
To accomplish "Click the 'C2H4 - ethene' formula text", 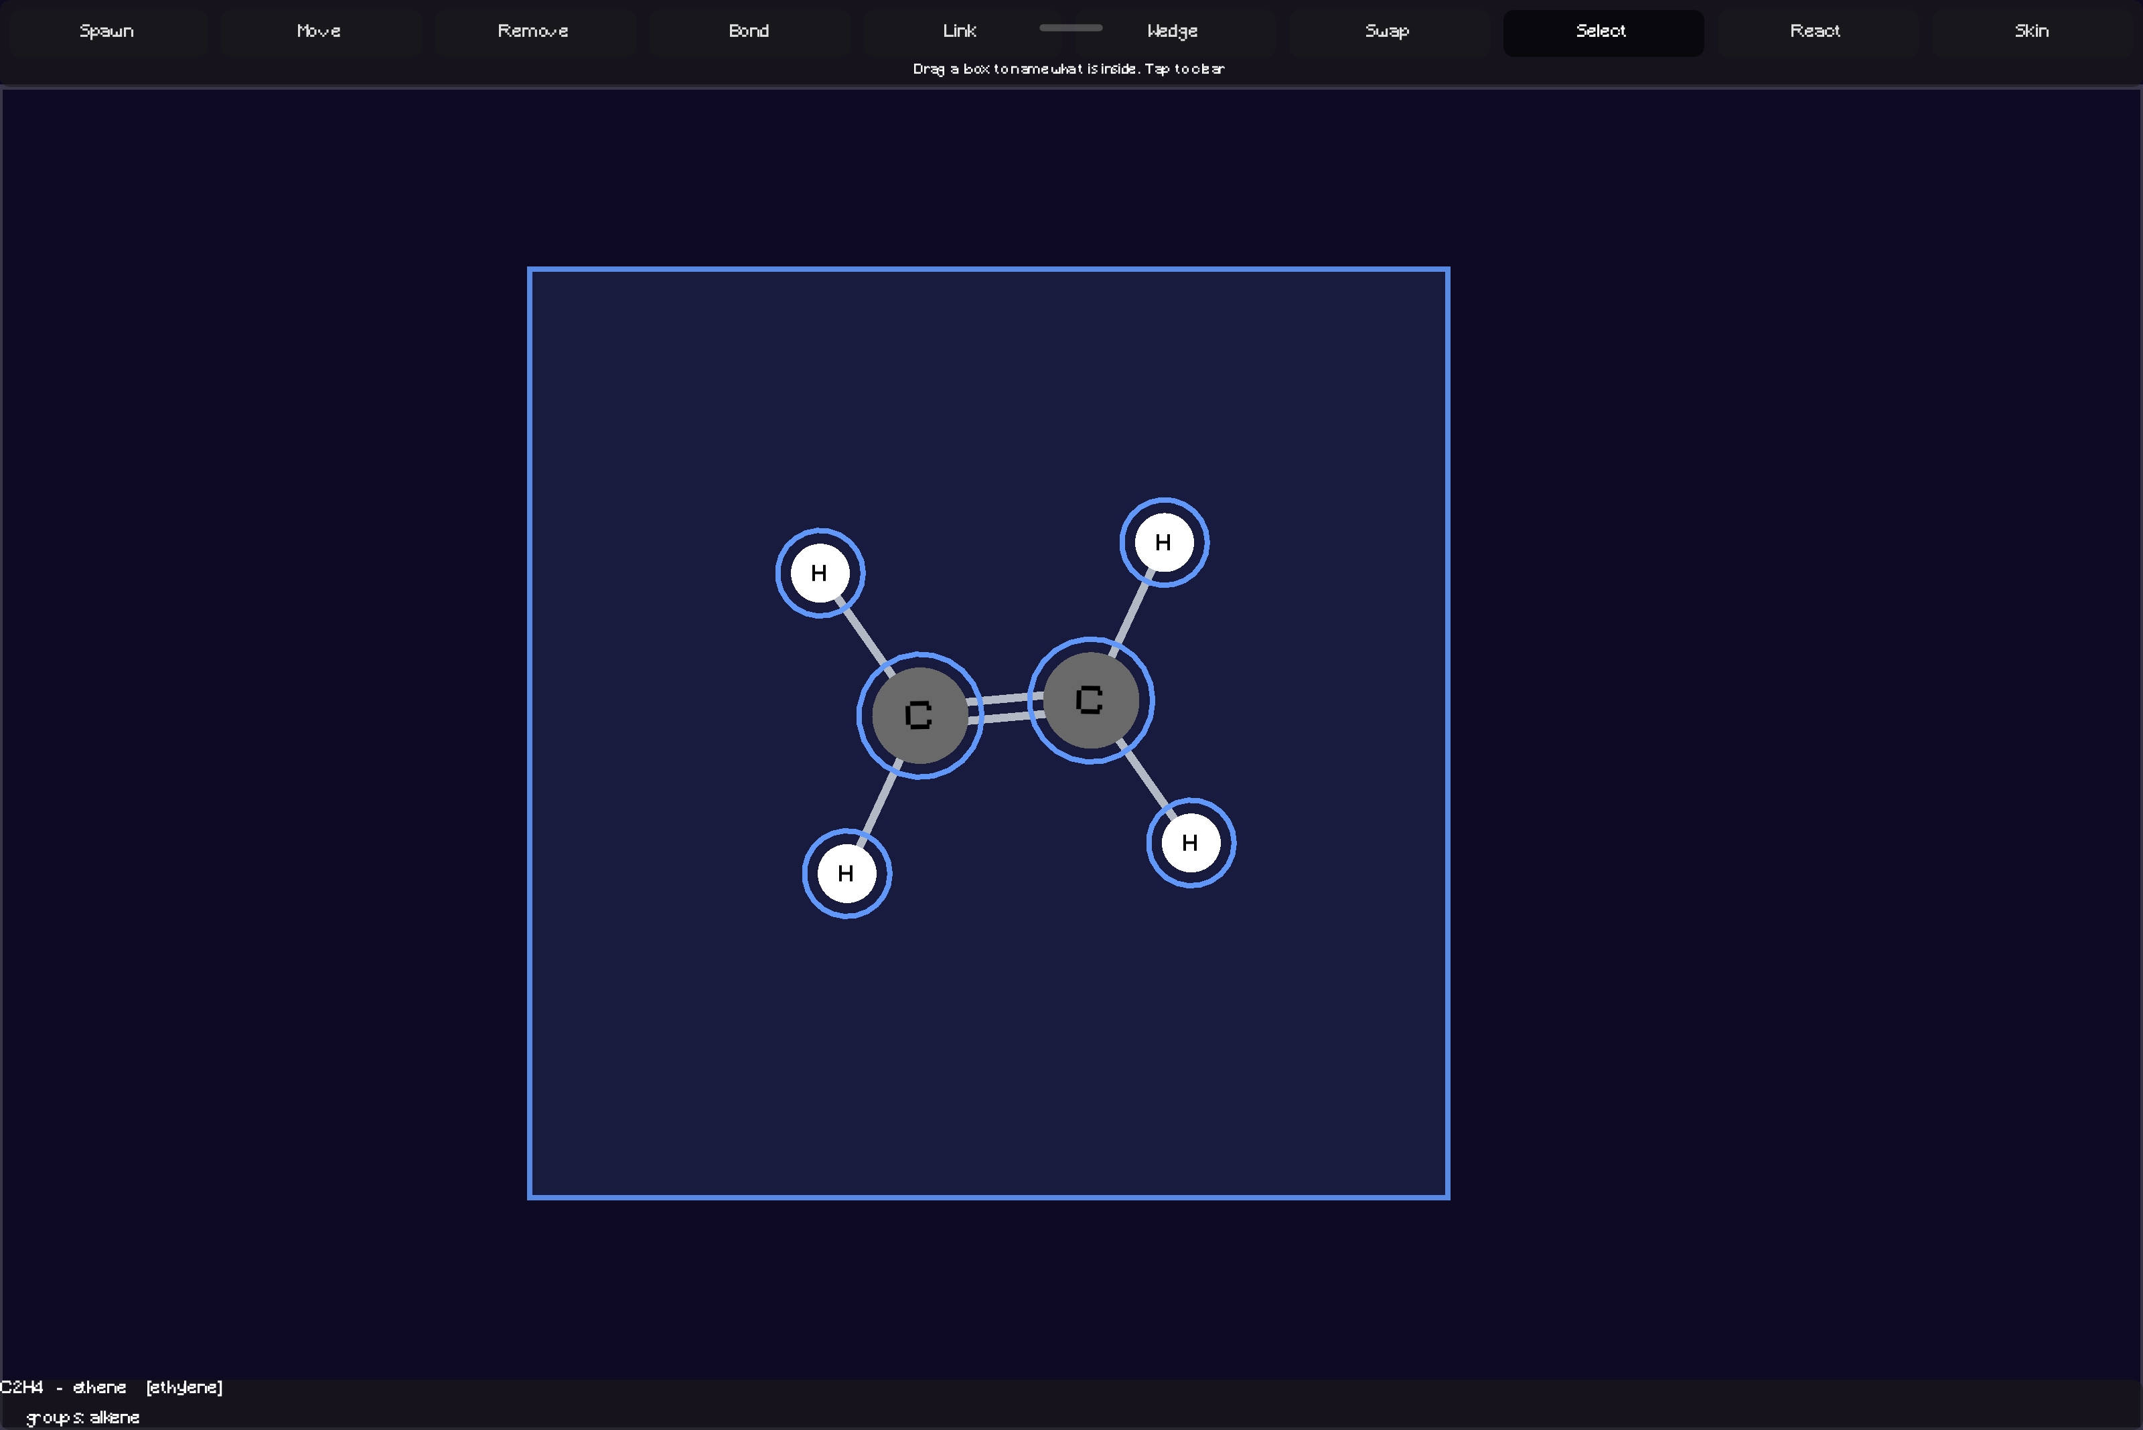I will click(63, 1387).
